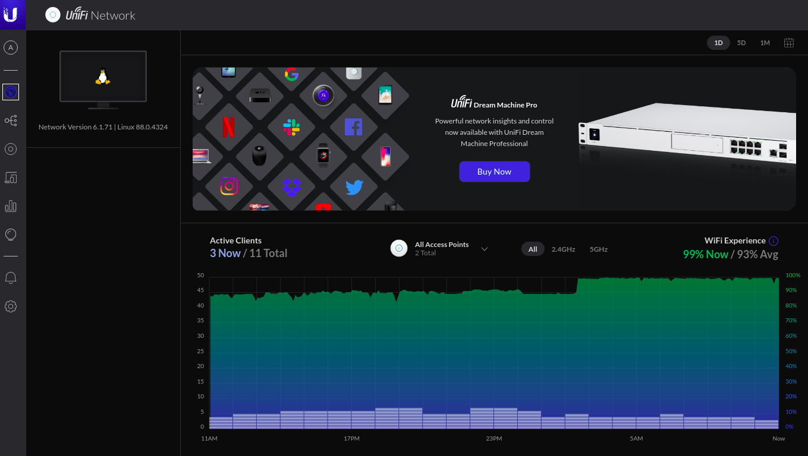Screen dimensions: 808x456
Task: Open the Statistics bar chart icon
Action: pyautogui.click(x=11, y=206)
